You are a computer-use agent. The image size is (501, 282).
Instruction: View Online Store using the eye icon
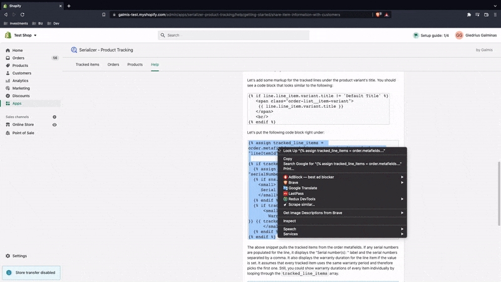click(x=54, y=125)
